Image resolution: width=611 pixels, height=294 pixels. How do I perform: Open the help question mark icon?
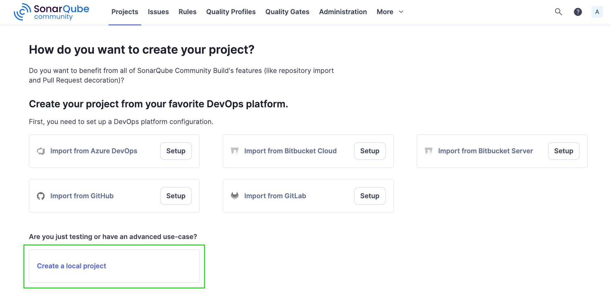578,12
